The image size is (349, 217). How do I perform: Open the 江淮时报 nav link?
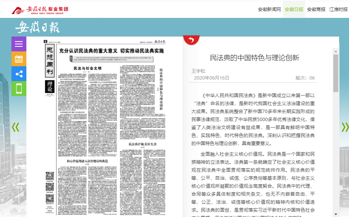(338, 10)
